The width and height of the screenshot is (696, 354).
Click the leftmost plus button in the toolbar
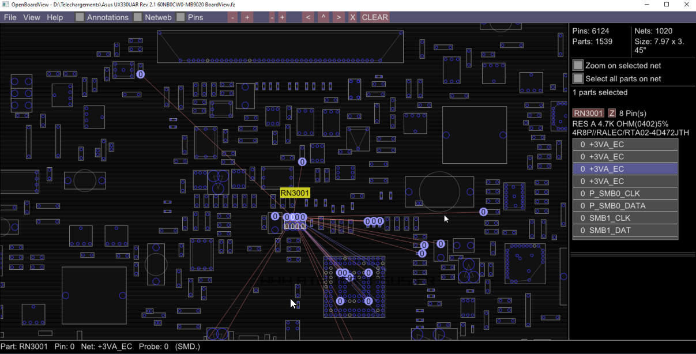pyautogui.click(x=247, y=17)
